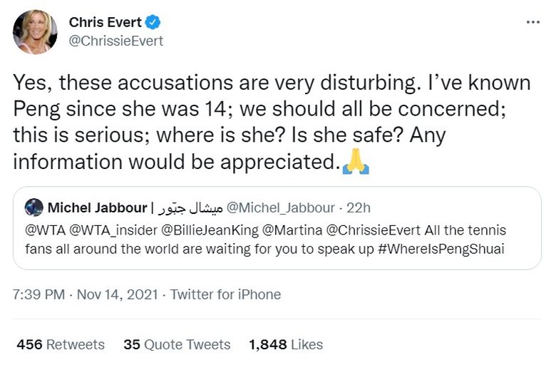View the 1,848 Likes list
The image size is (556, 365).
pos(286,344)
